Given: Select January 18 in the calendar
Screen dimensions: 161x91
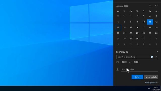Looking at the screenshot, I should 150,28.
